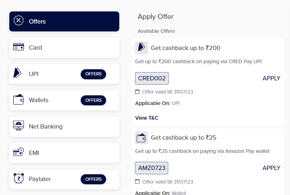Switch to Net Banking payment method
Viewport: 290px width, 195px height.
click(64, 126)
